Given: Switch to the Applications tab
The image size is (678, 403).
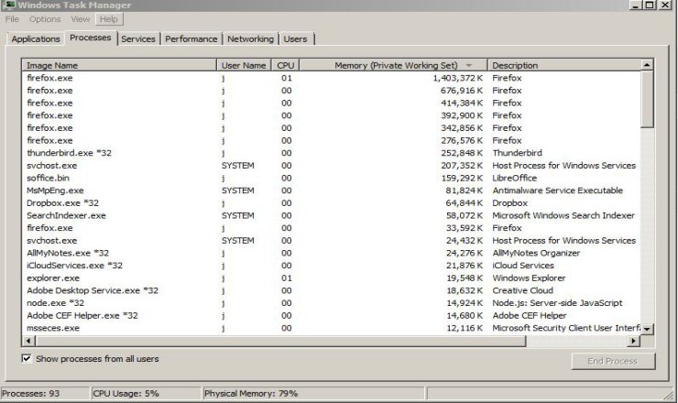Looking at the screenshot, I should (x=36, y=38).
